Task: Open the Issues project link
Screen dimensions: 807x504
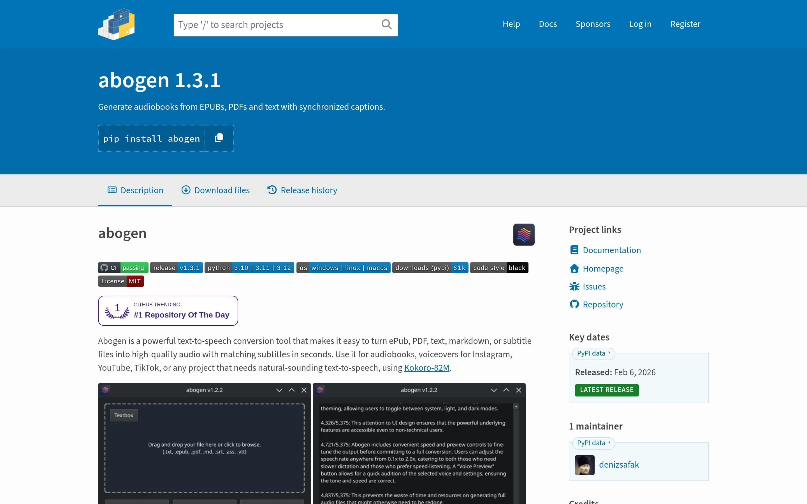Action: [594, 286]
